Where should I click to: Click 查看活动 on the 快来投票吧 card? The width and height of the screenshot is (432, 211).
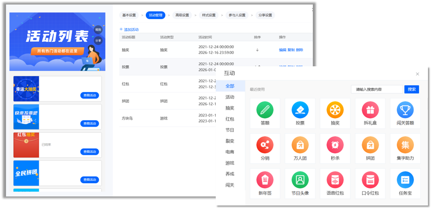[90, 124]
